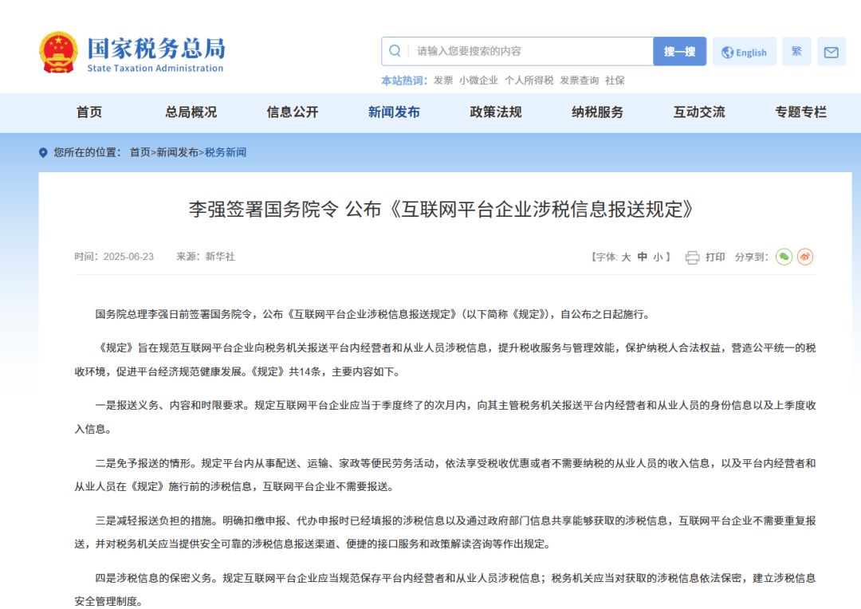Share the article via the Weibo icon
Viewport: 861px width, 609px height.
(x=805, y=257)
